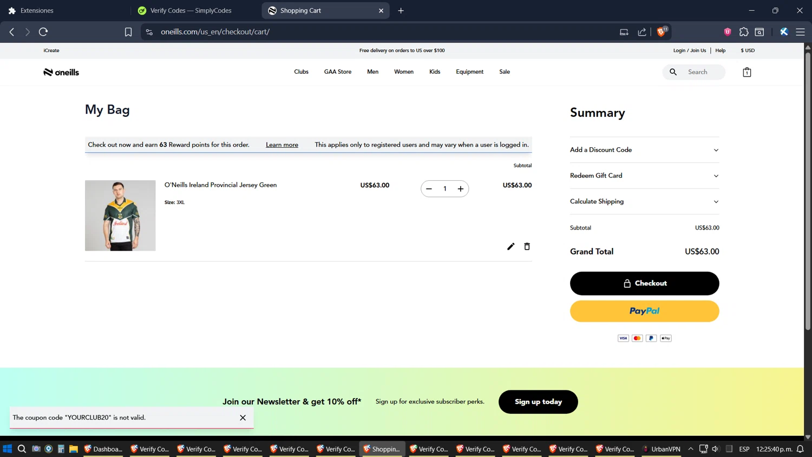Click Login / Join Us link
The image size is (812, 457).
pos(689,50)
